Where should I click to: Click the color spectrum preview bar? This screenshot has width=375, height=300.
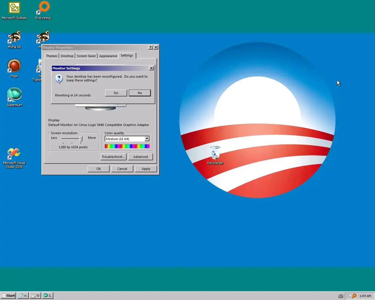coord(127,146)
